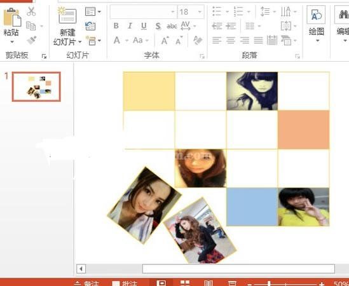
Task: Open Character Spacing AV menu
Action: tap(188, 26)
